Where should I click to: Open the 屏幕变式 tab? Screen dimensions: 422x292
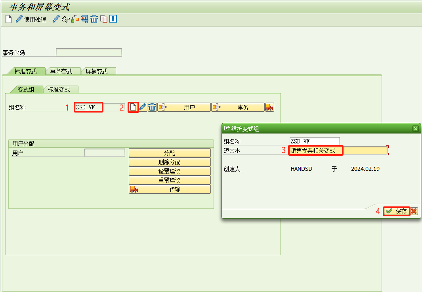pos(97,71)
